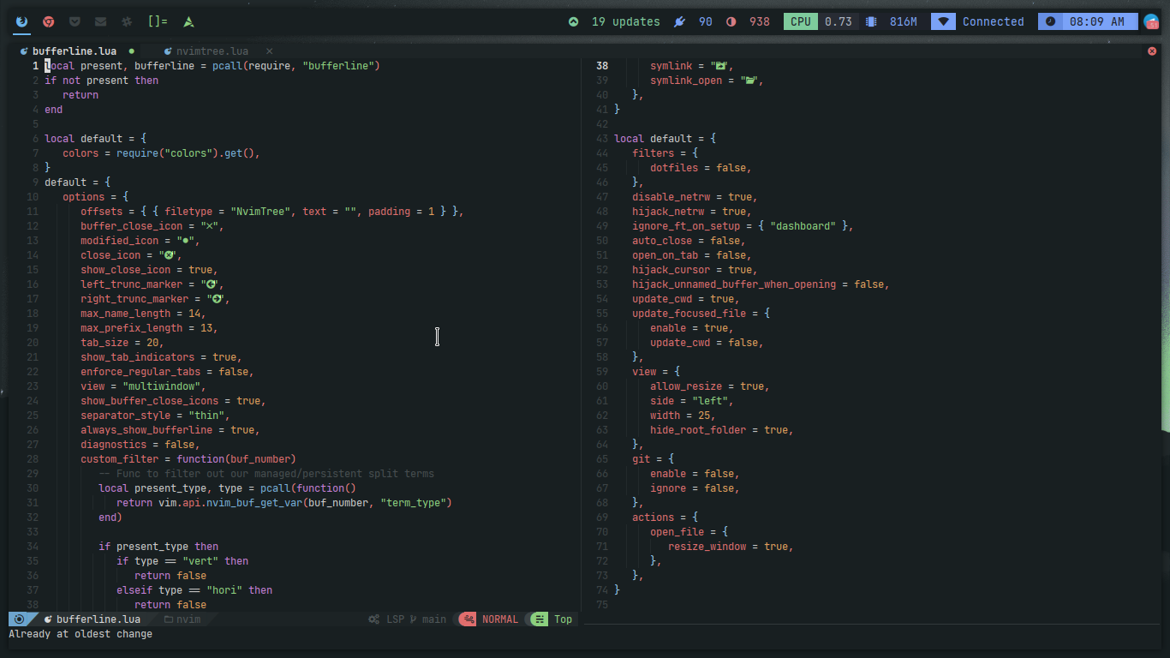This screenshot has height=658, width=1170.
Task: Close the nvimtree.lua buffer with its x
Action: coord(269,51)
